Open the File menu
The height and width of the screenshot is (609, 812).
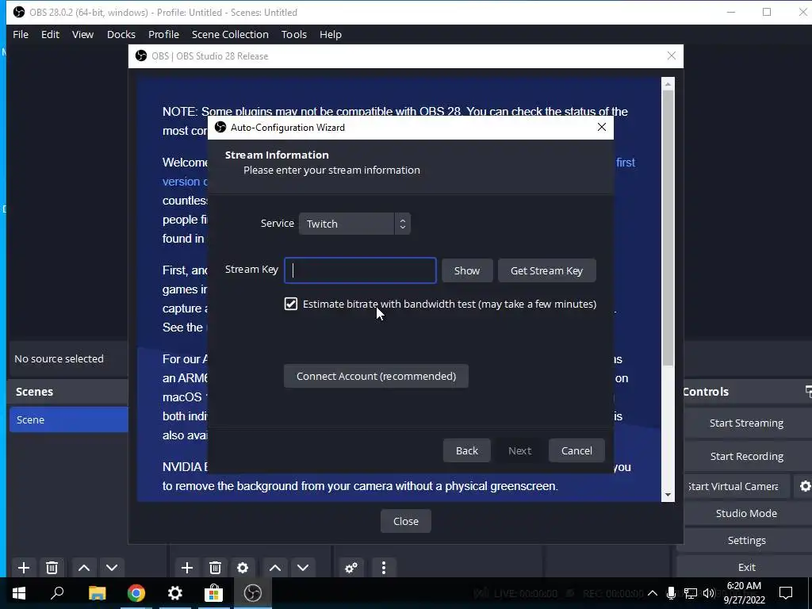tap(21, 34)
